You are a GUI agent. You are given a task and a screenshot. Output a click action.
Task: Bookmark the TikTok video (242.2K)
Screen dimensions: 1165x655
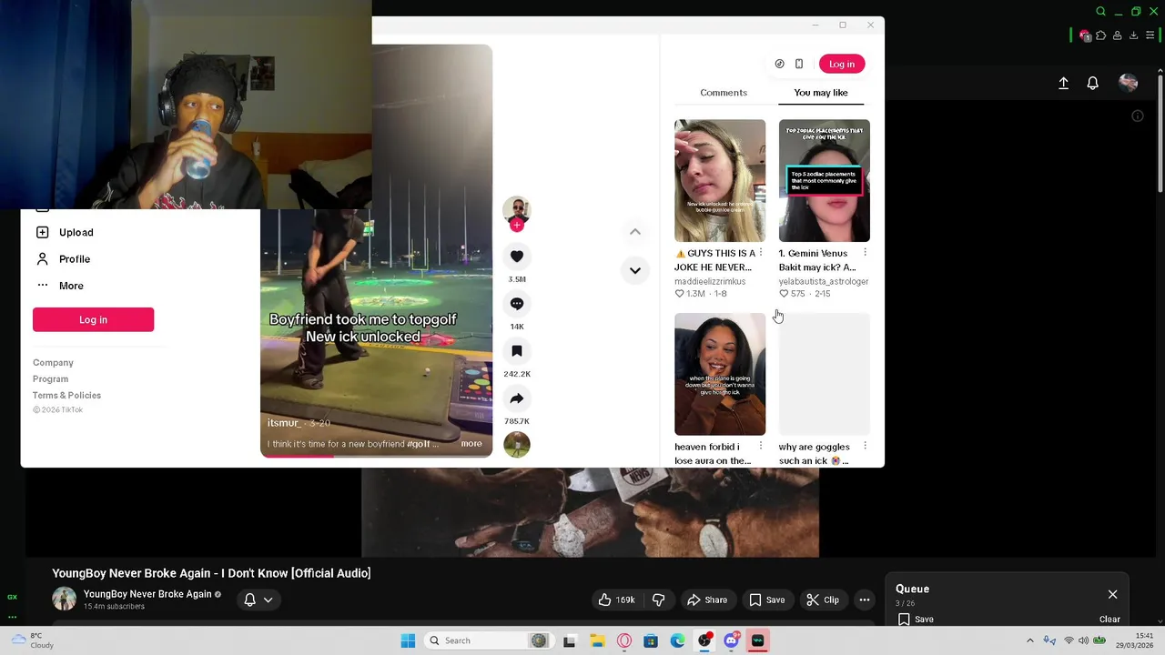tap(517, 351)
